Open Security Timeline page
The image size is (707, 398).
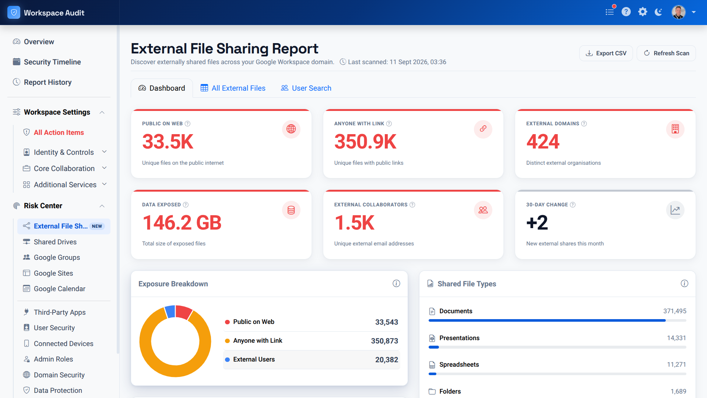point(52,62)
